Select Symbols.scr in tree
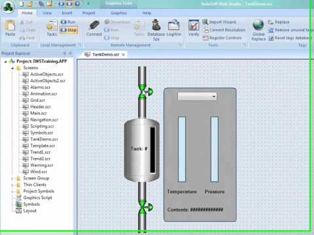 click(x=42, y=133)
